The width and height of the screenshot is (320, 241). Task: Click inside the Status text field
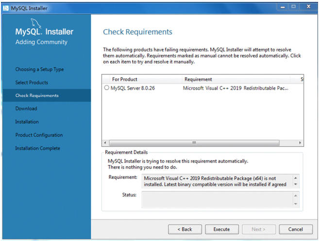[218, 200]
